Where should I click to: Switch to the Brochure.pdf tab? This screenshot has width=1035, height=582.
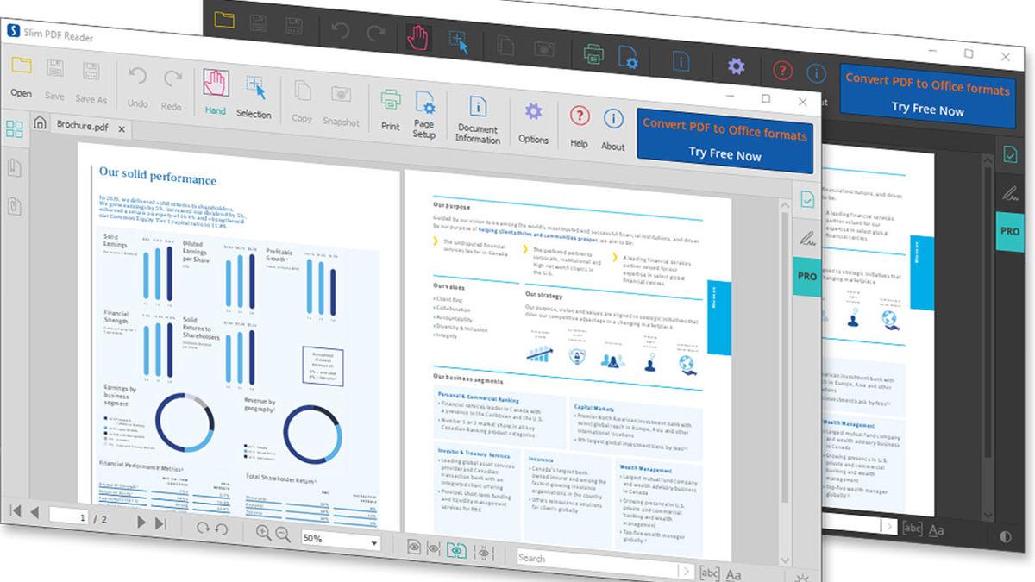[82, 126]
